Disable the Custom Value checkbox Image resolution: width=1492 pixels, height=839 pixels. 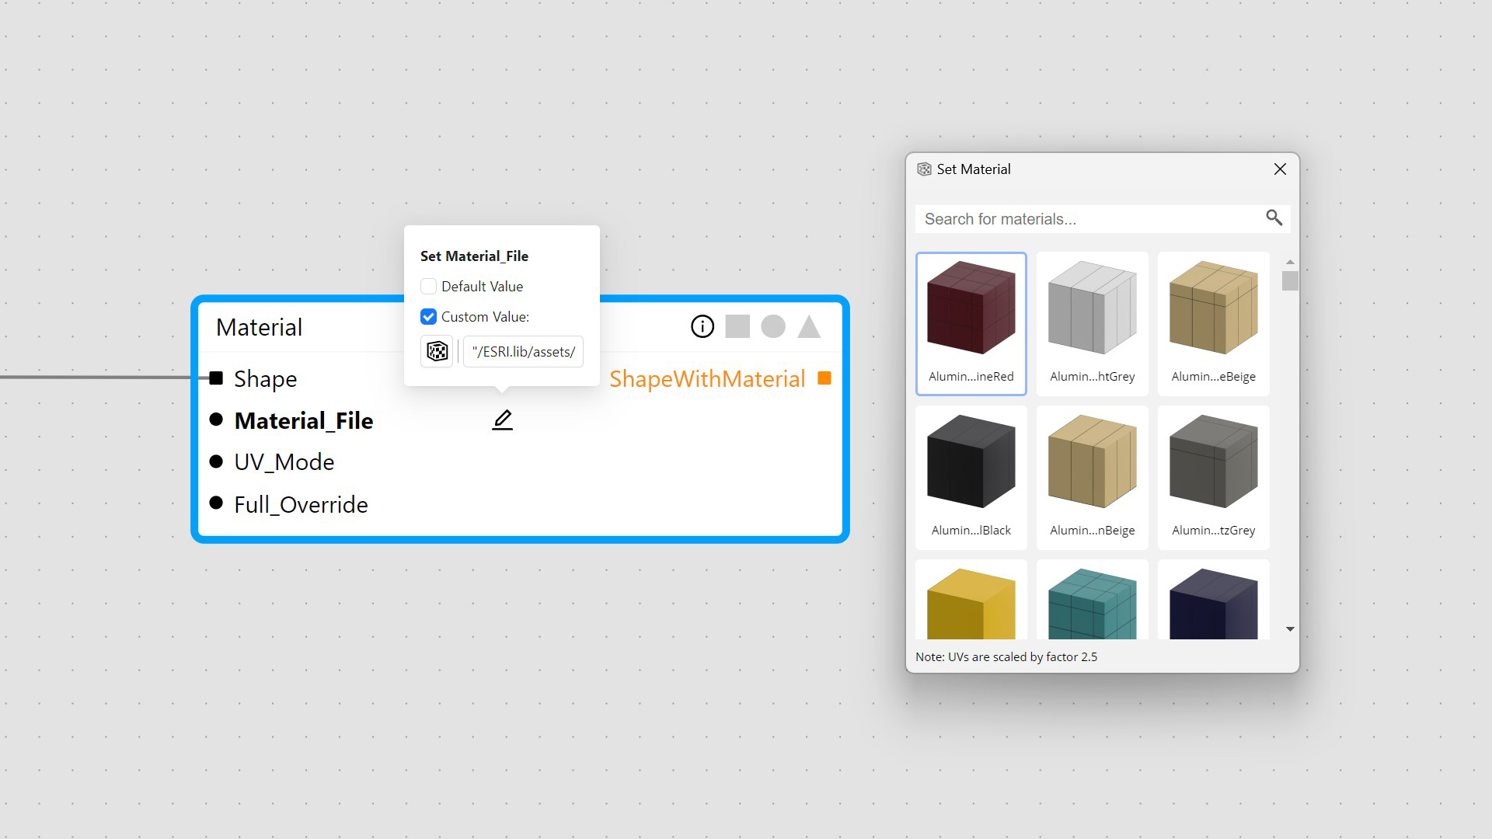(428, 316)
